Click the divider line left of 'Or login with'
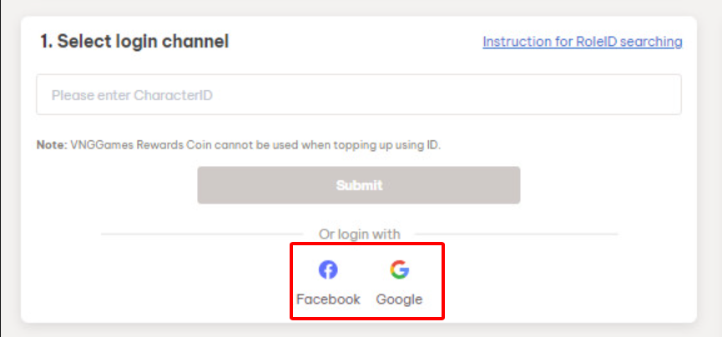Viewport: 722px width, 337px height. (x=200, y=234)
